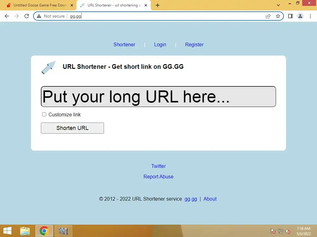Open the Report Abuse link
This screenshot has width=317, height=237.
pyautogui.click(x=158, y=177)
